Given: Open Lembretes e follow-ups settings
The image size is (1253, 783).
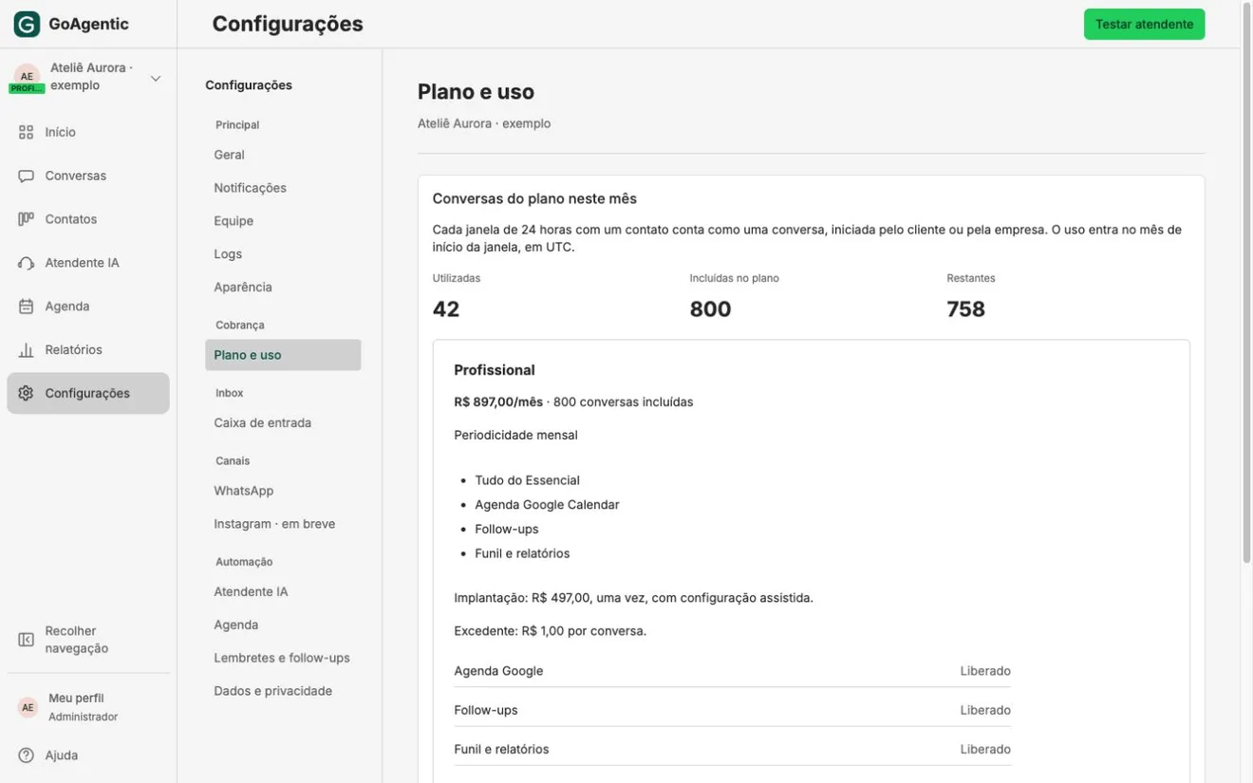Looking at the screenshot, I should (283, 658).
